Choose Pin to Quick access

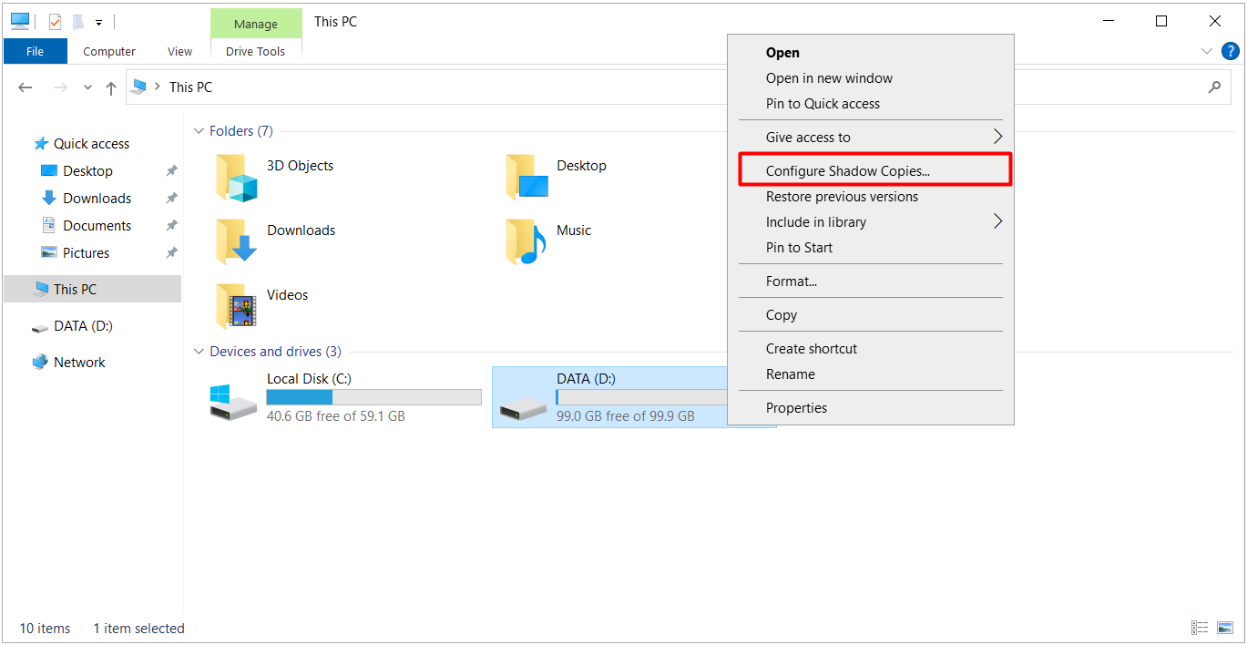point(871,104)
